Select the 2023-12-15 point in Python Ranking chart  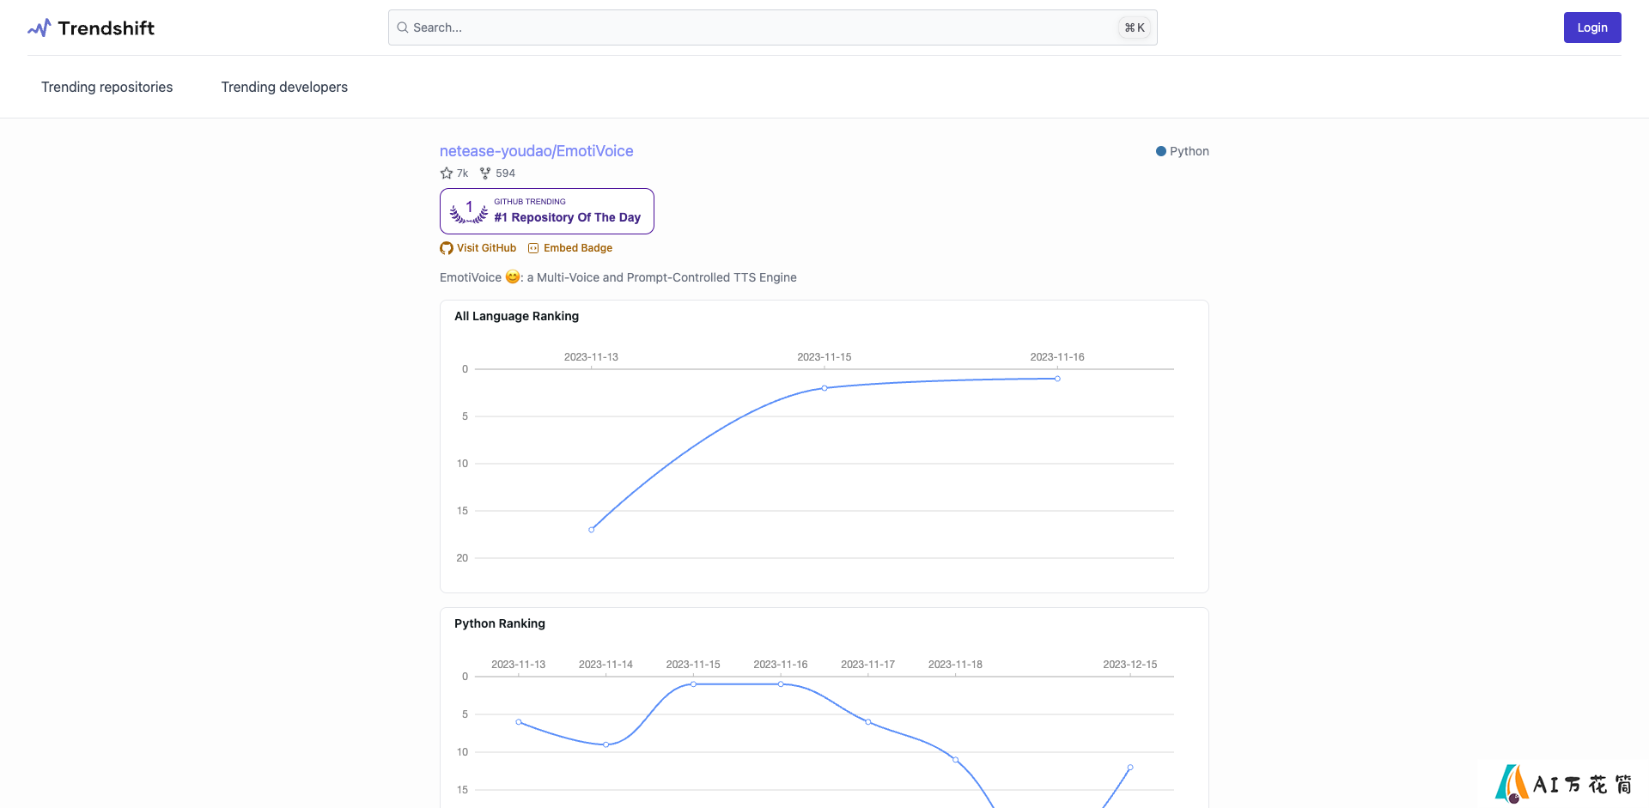(x=1130, y=768)
